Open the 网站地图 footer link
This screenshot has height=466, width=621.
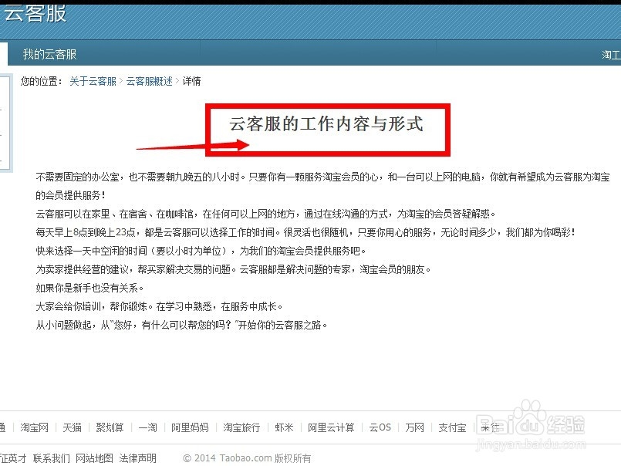pyautogui.click(x=94, y=458)
